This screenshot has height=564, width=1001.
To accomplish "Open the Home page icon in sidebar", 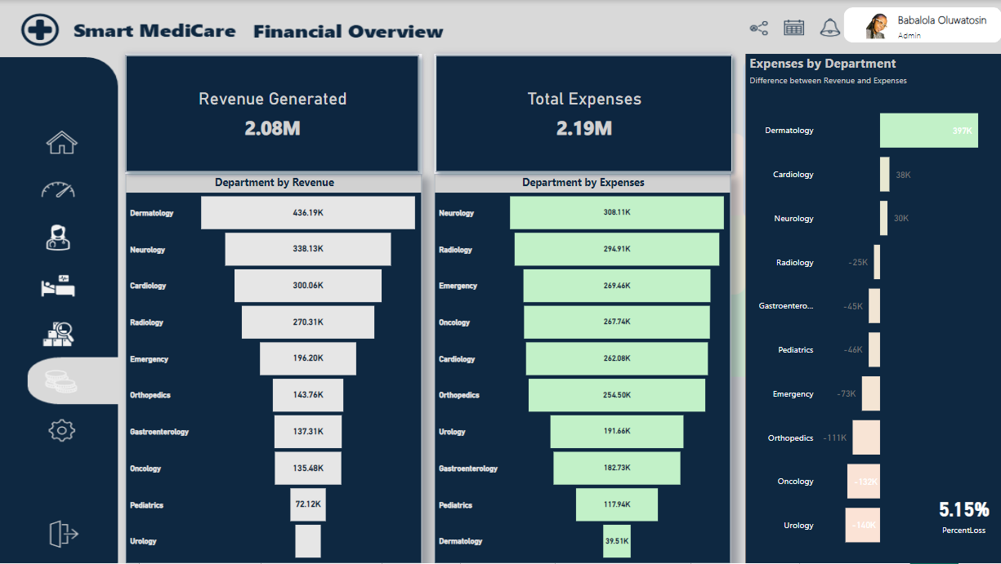I will point(62,143).
